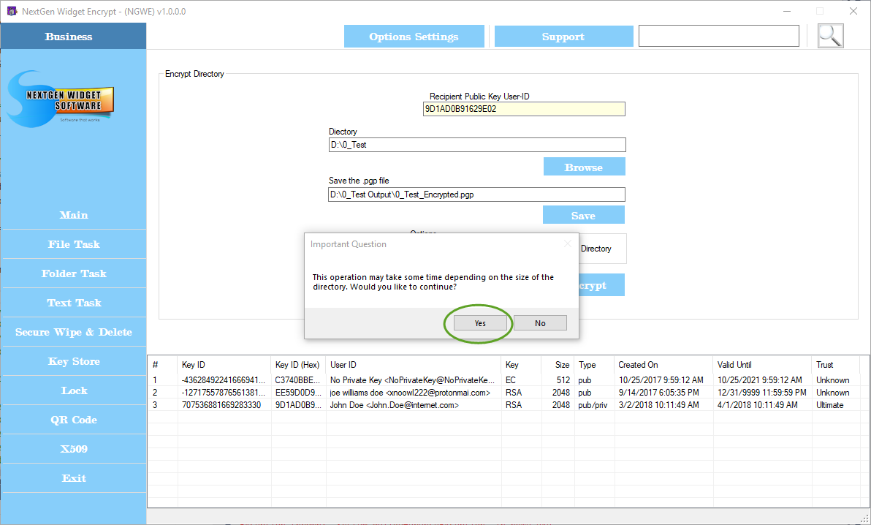Viewport: 871px width, 525px height.
Task: Click created date 3/2/2018 10:11:49 AM
Action: point(659,405)
